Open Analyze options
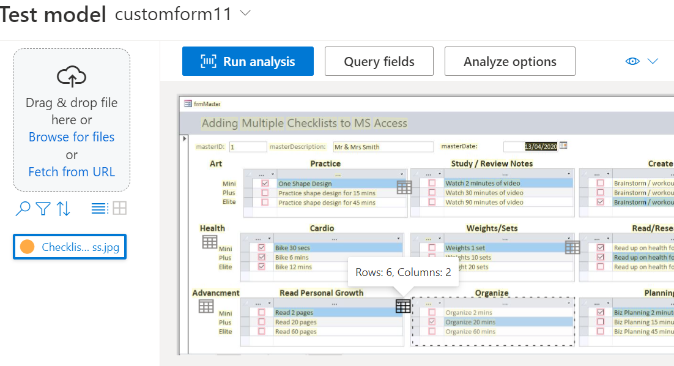The width and height of the screenshot is (674, 366). point(510,61)
